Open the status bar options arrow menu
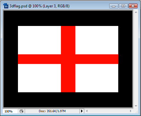Screen dimensions: 141x116 [82, 111]
